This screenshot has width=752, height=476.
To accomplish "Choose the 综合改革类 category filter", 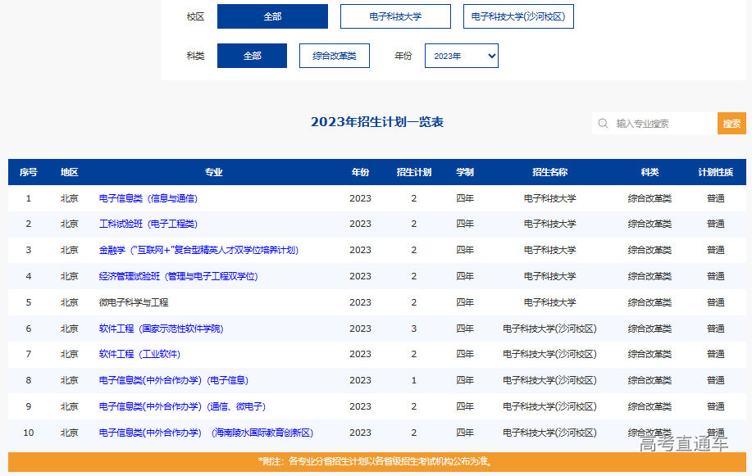I will tap(335, 56).
